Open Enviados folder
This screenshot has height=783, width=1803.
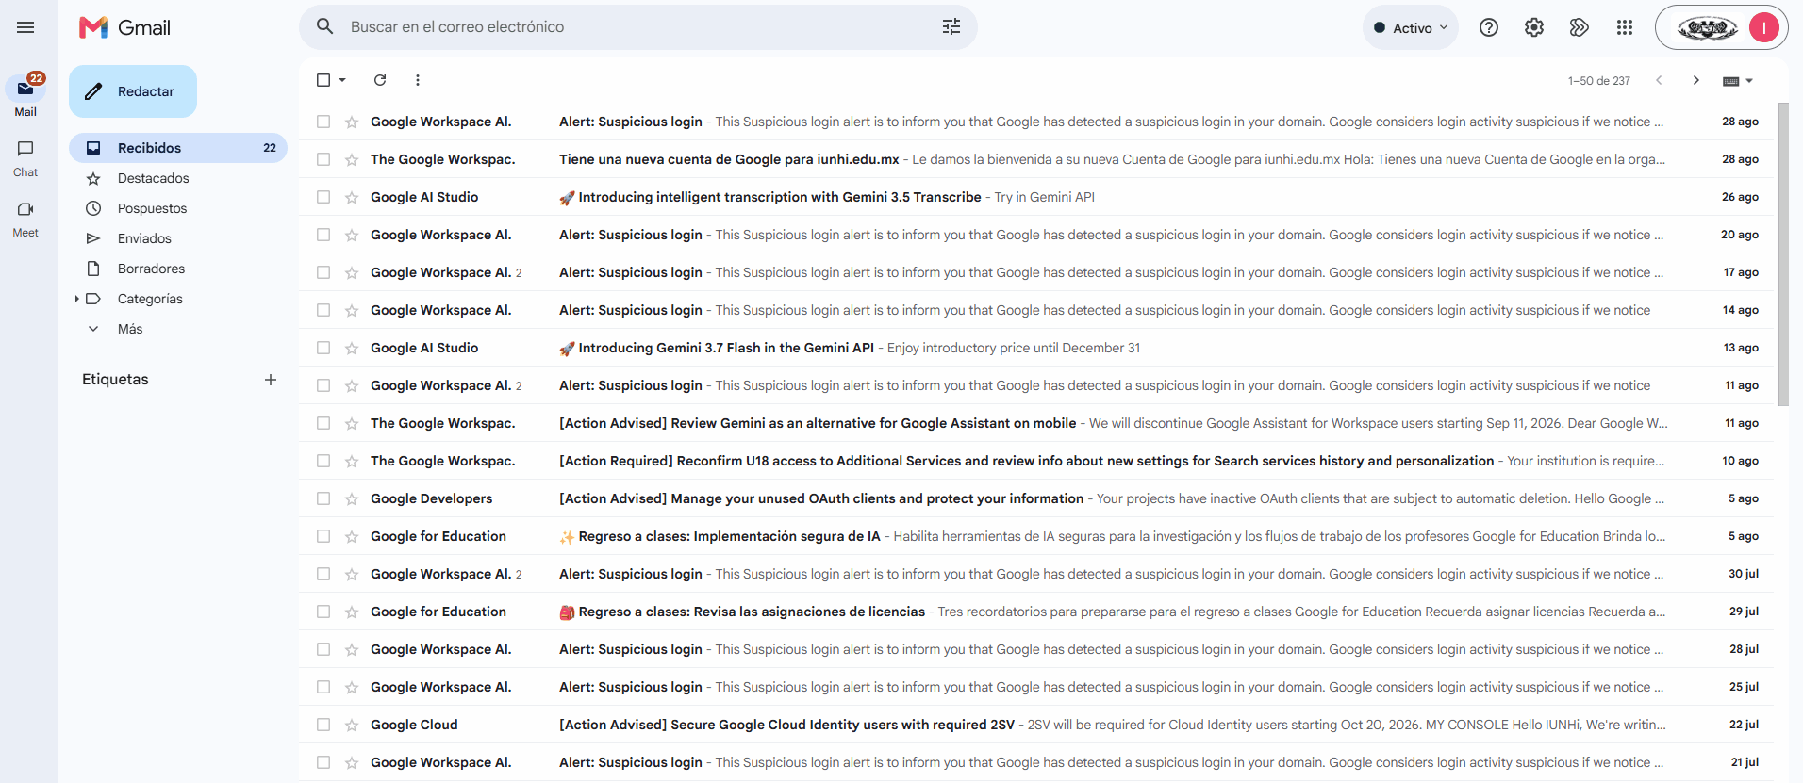[178, 238]
